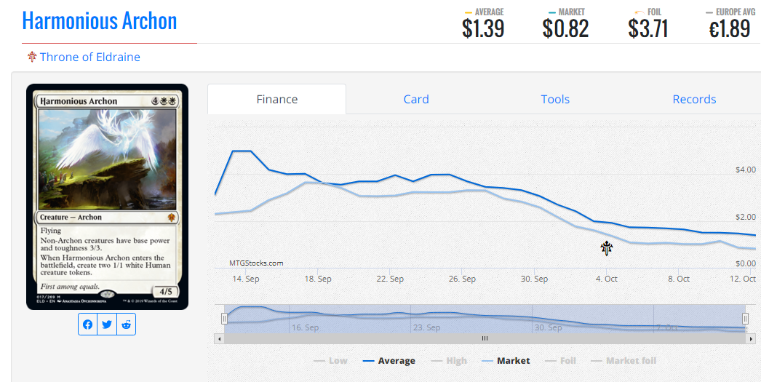This screenshot has height=382, width=761.
Task: Click the Harmonious Archon card image
Action: point(107,196)
